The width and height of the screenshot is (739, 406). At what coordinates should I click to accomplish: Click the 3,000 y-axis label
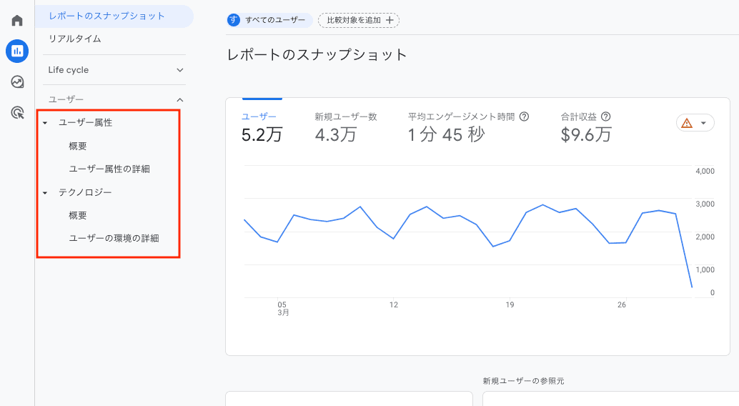click(705, 204)
